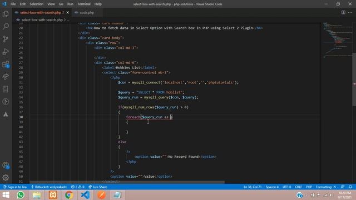
Task: Open File Explorer from the taskbar
Action: click(x=37, y=195)
